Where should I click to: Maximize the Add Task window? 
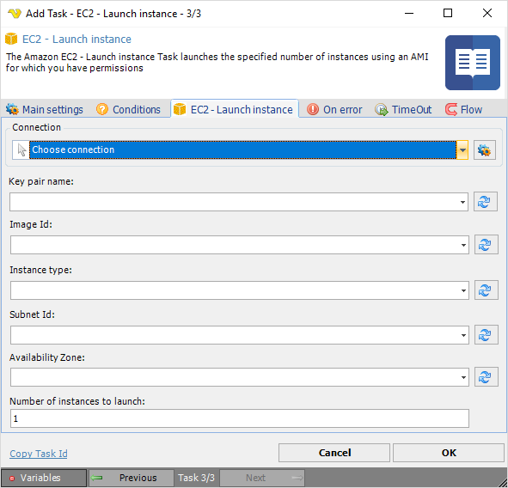coord(448,13)
